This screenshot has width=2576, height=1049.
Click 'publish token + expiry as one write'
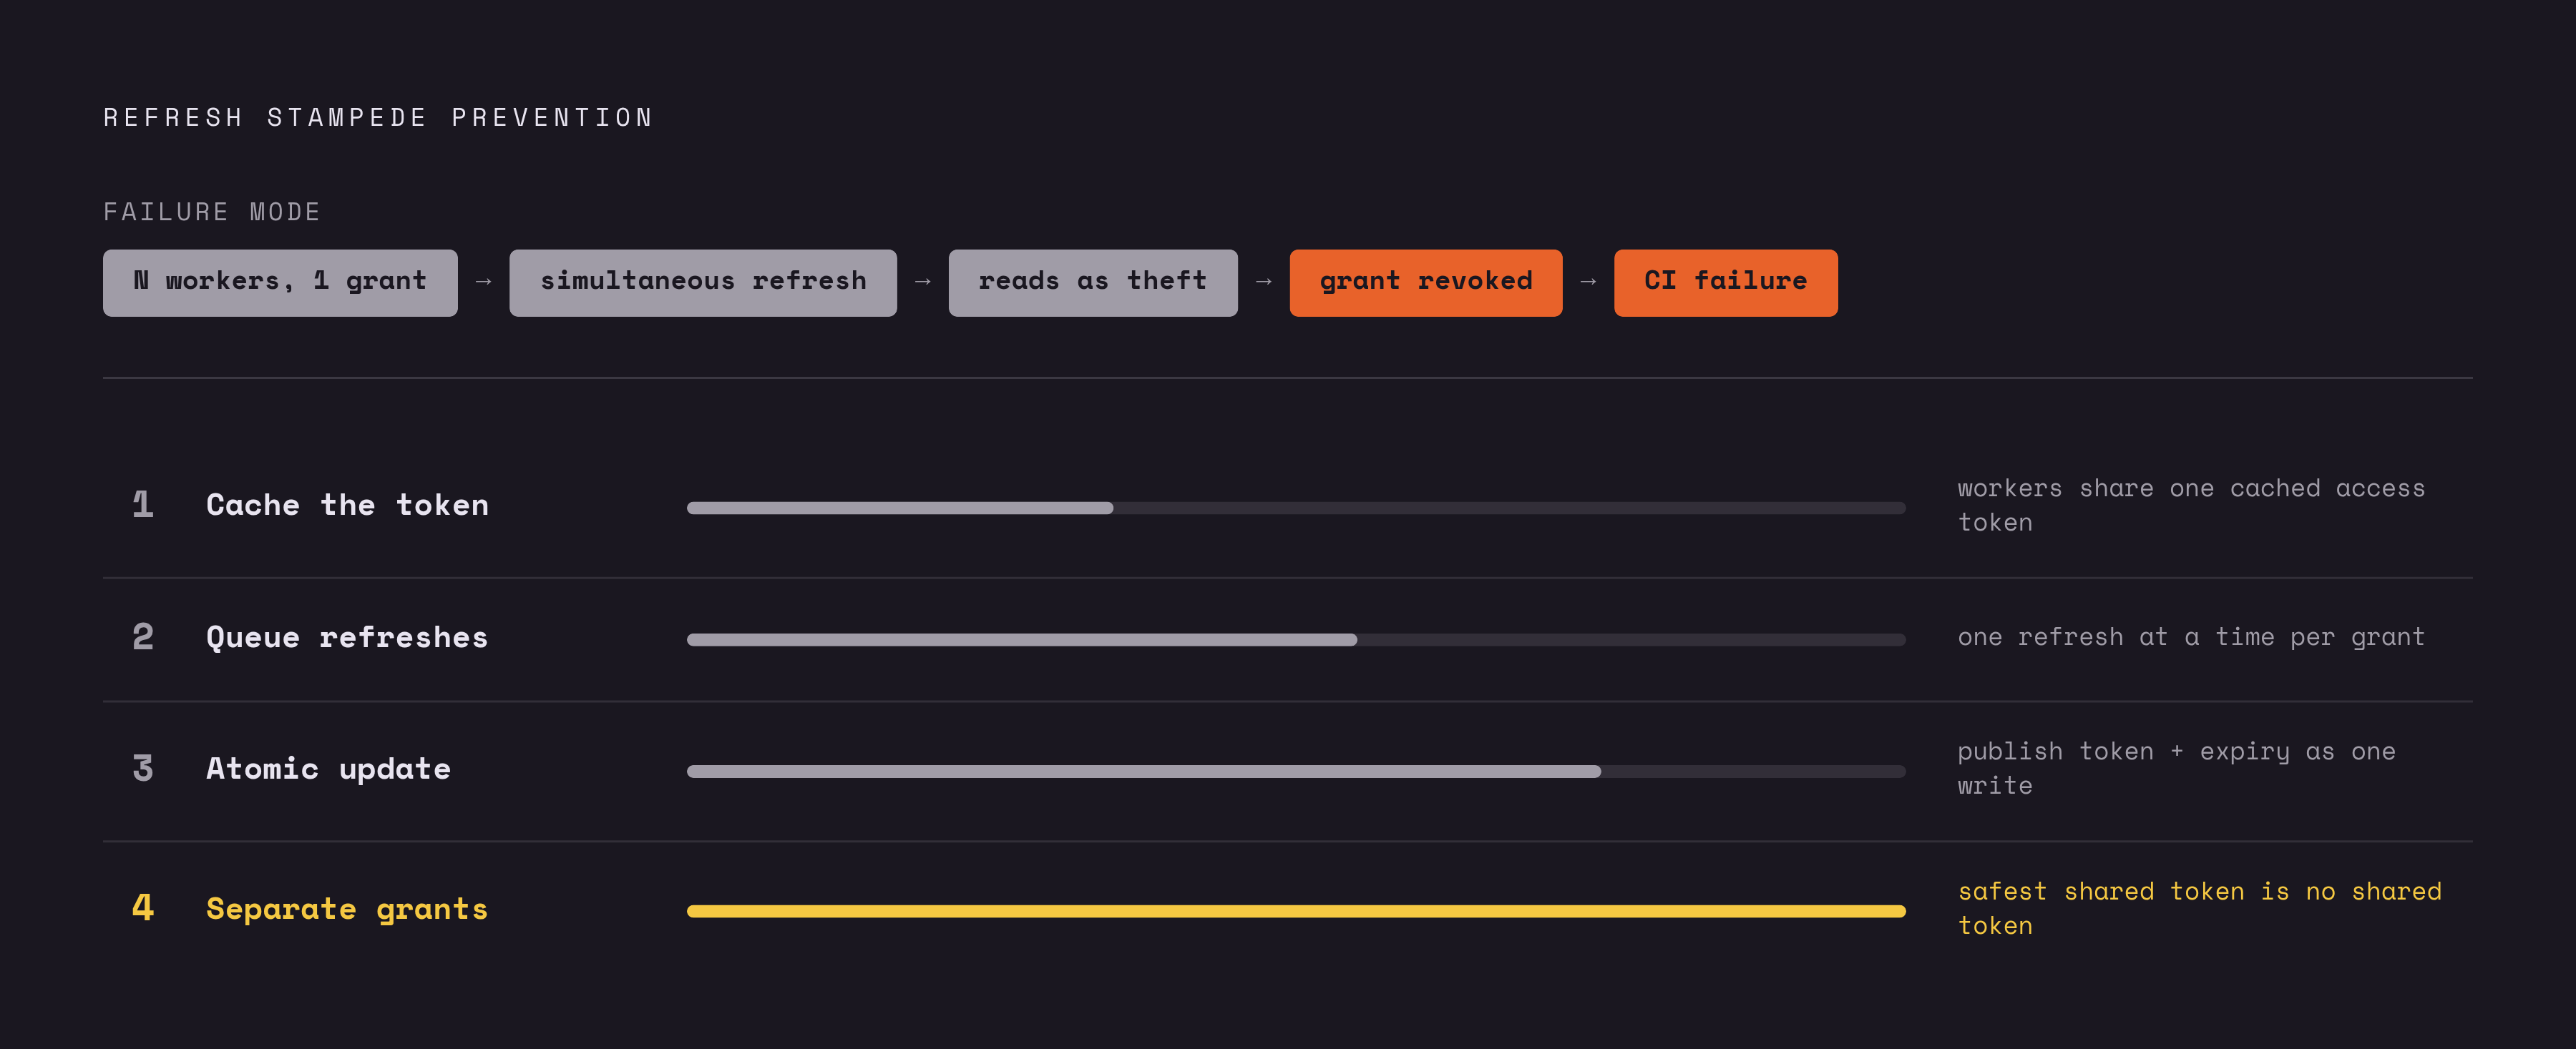click(2177, 768)
